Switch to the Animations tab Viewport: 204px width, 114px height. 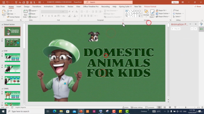pyautogui.click(x=48, y=6)
